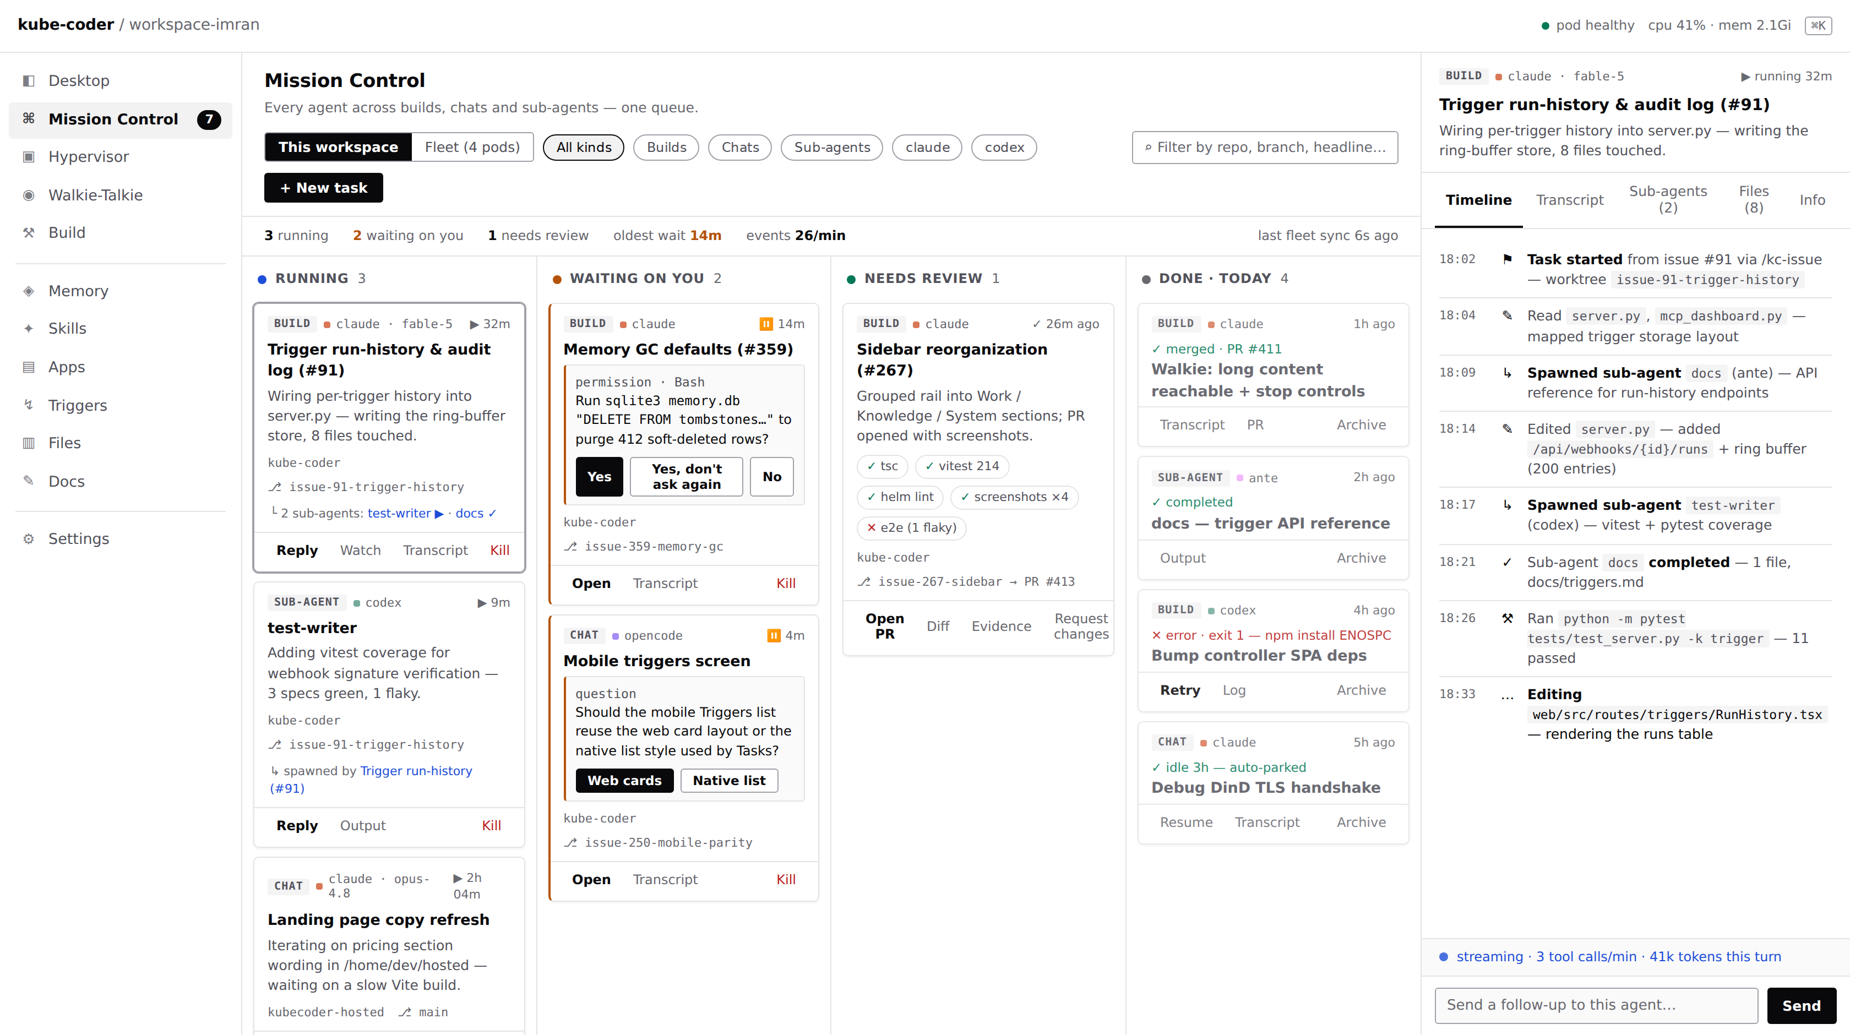Open Evidence for Sidebar reorganization
This screenshot has height=1035, width=1850.
[x=1001, y=627]
